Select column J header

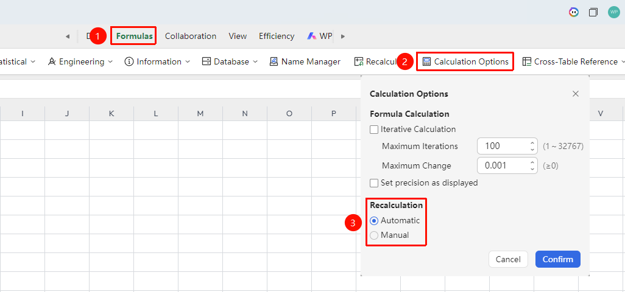(x=67, y=113)
